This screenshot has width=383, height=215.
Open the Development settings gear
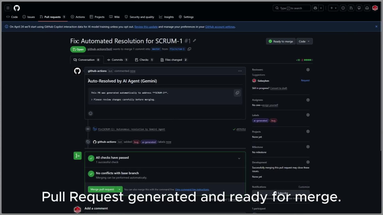coord(308,162)
